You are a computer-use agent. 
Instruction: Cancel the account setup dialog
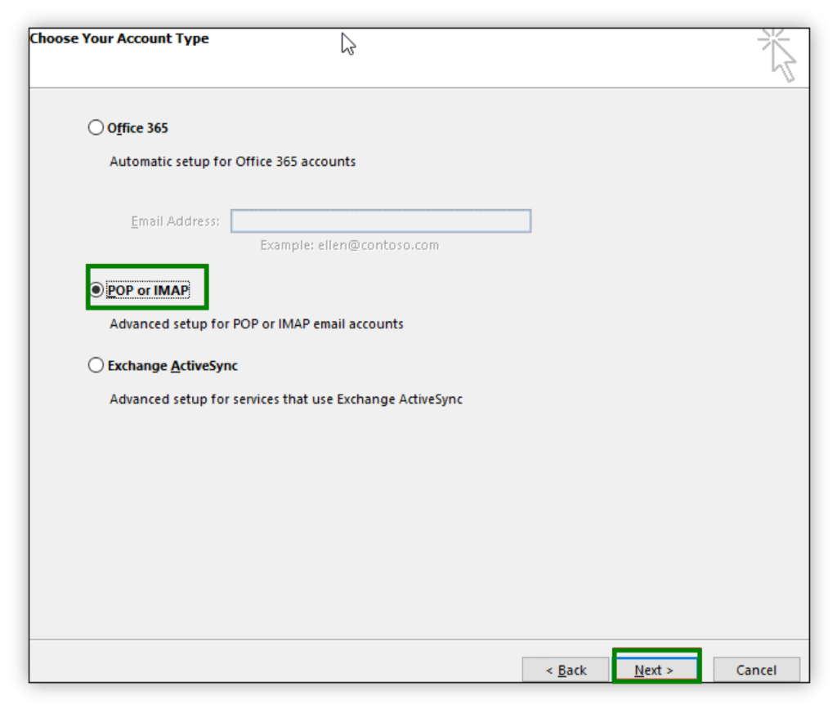coord(756,670)
